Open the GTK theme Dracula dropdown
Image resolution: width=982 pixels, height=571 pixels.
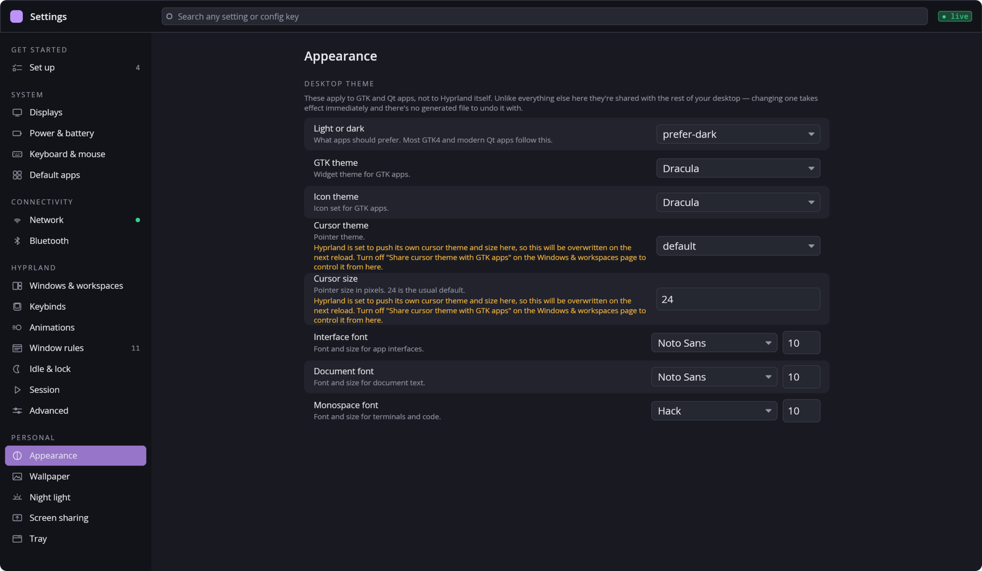pos(738,168)
